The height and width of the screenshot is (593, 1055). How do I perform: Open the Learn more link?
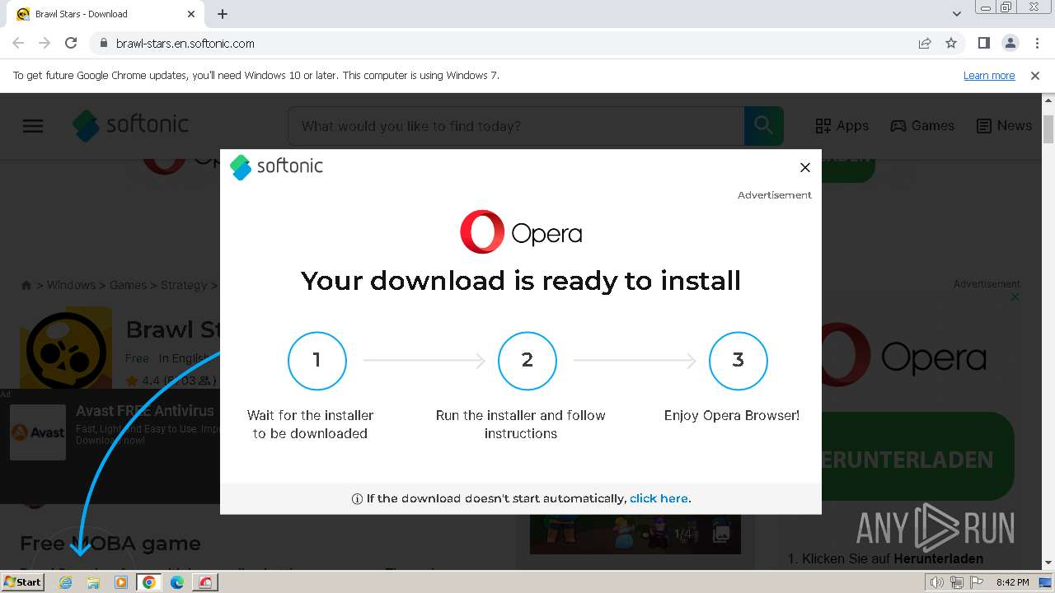pyautogui.click(x=989, y=75)
